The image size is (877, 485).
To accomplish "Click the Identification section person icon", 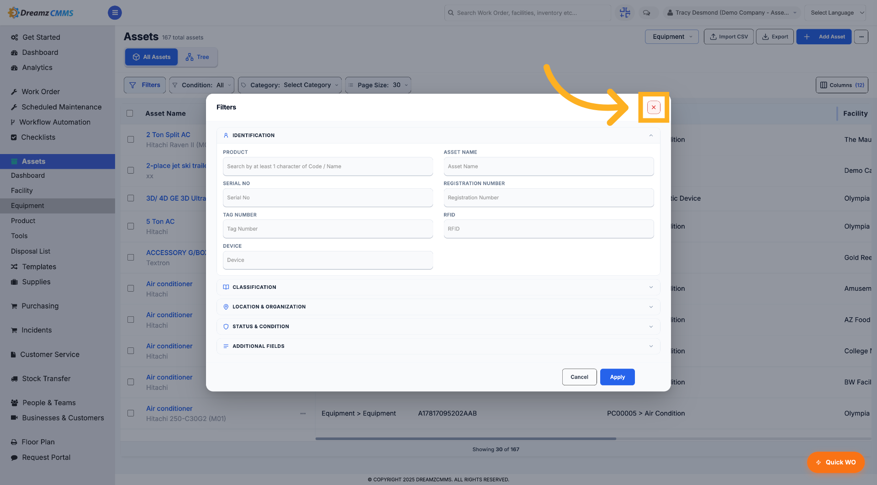I will pyautogui.click(x=226, y=135).
